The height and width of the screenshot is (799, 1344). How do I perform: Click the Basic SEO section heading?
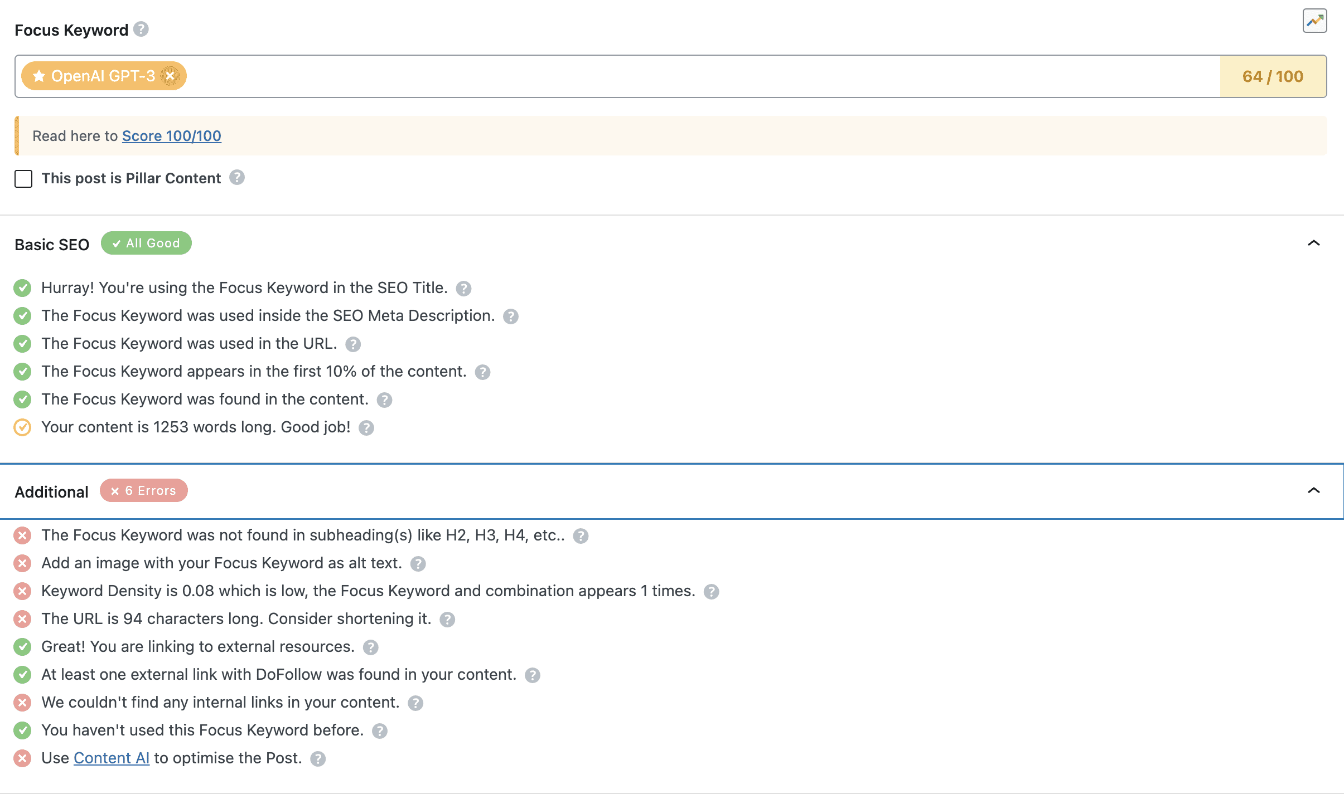[52, 244]
